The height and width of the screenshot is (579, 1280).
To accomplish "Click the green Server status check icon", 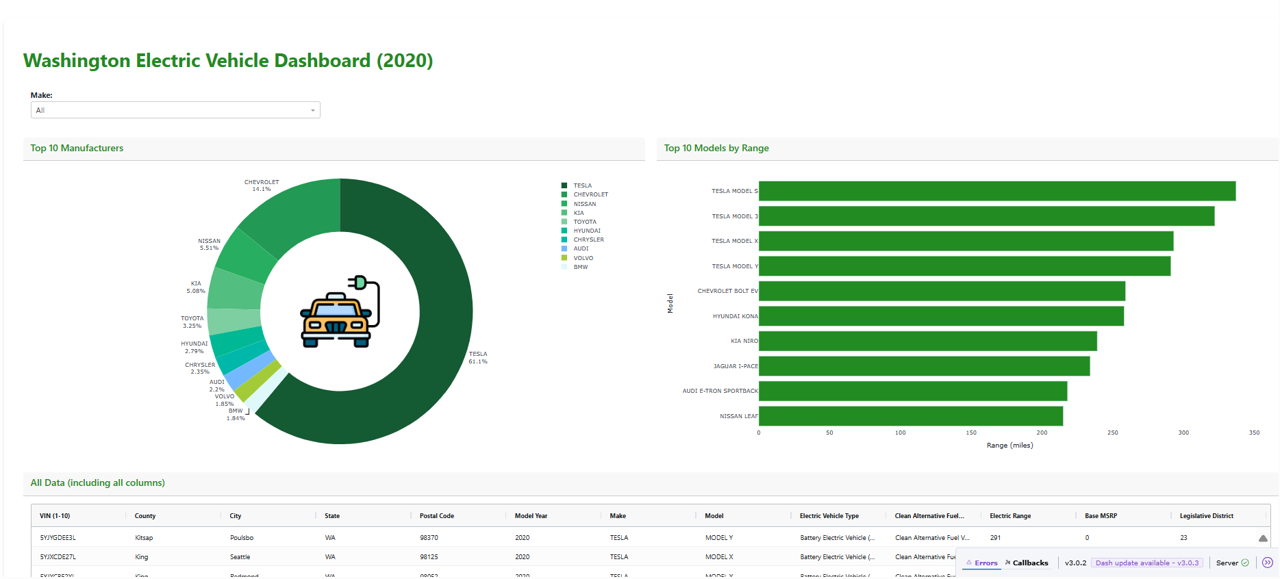I will coord(1245,563).
